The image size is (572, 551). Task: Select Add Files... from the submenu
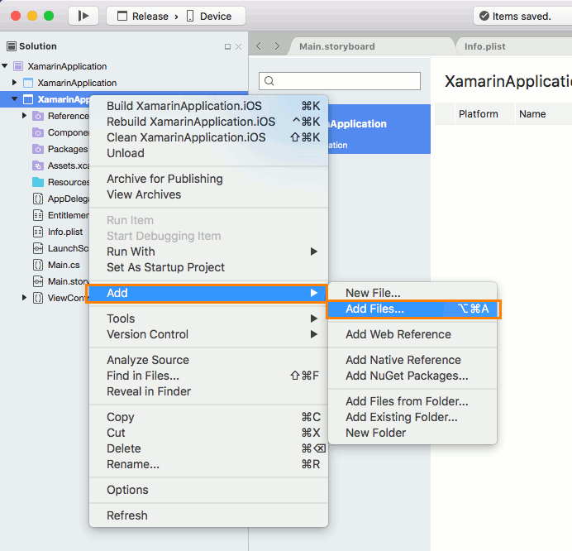point(374,309)
